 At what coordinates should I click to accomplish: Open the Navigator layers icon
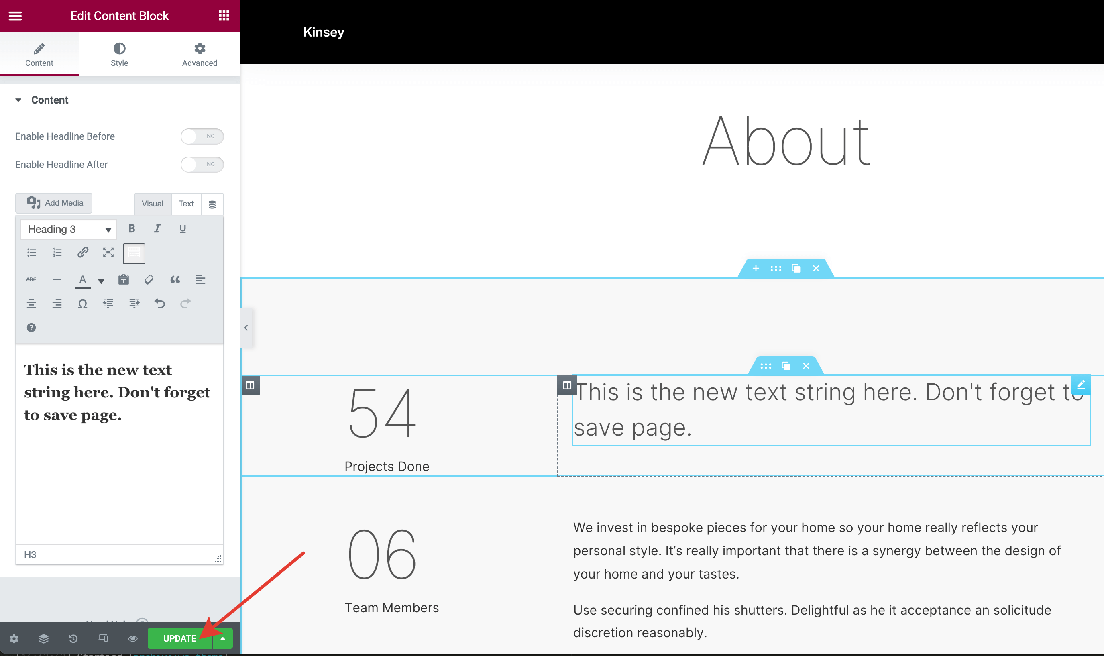pyautogui.click(x=43, y=638)
